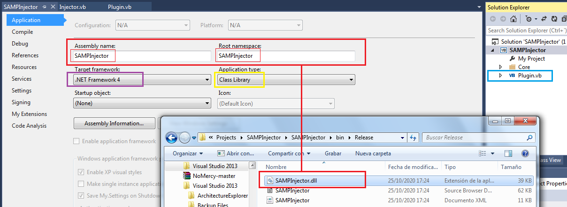Click the SAMPInjector.dll file icon

point(270,180)
